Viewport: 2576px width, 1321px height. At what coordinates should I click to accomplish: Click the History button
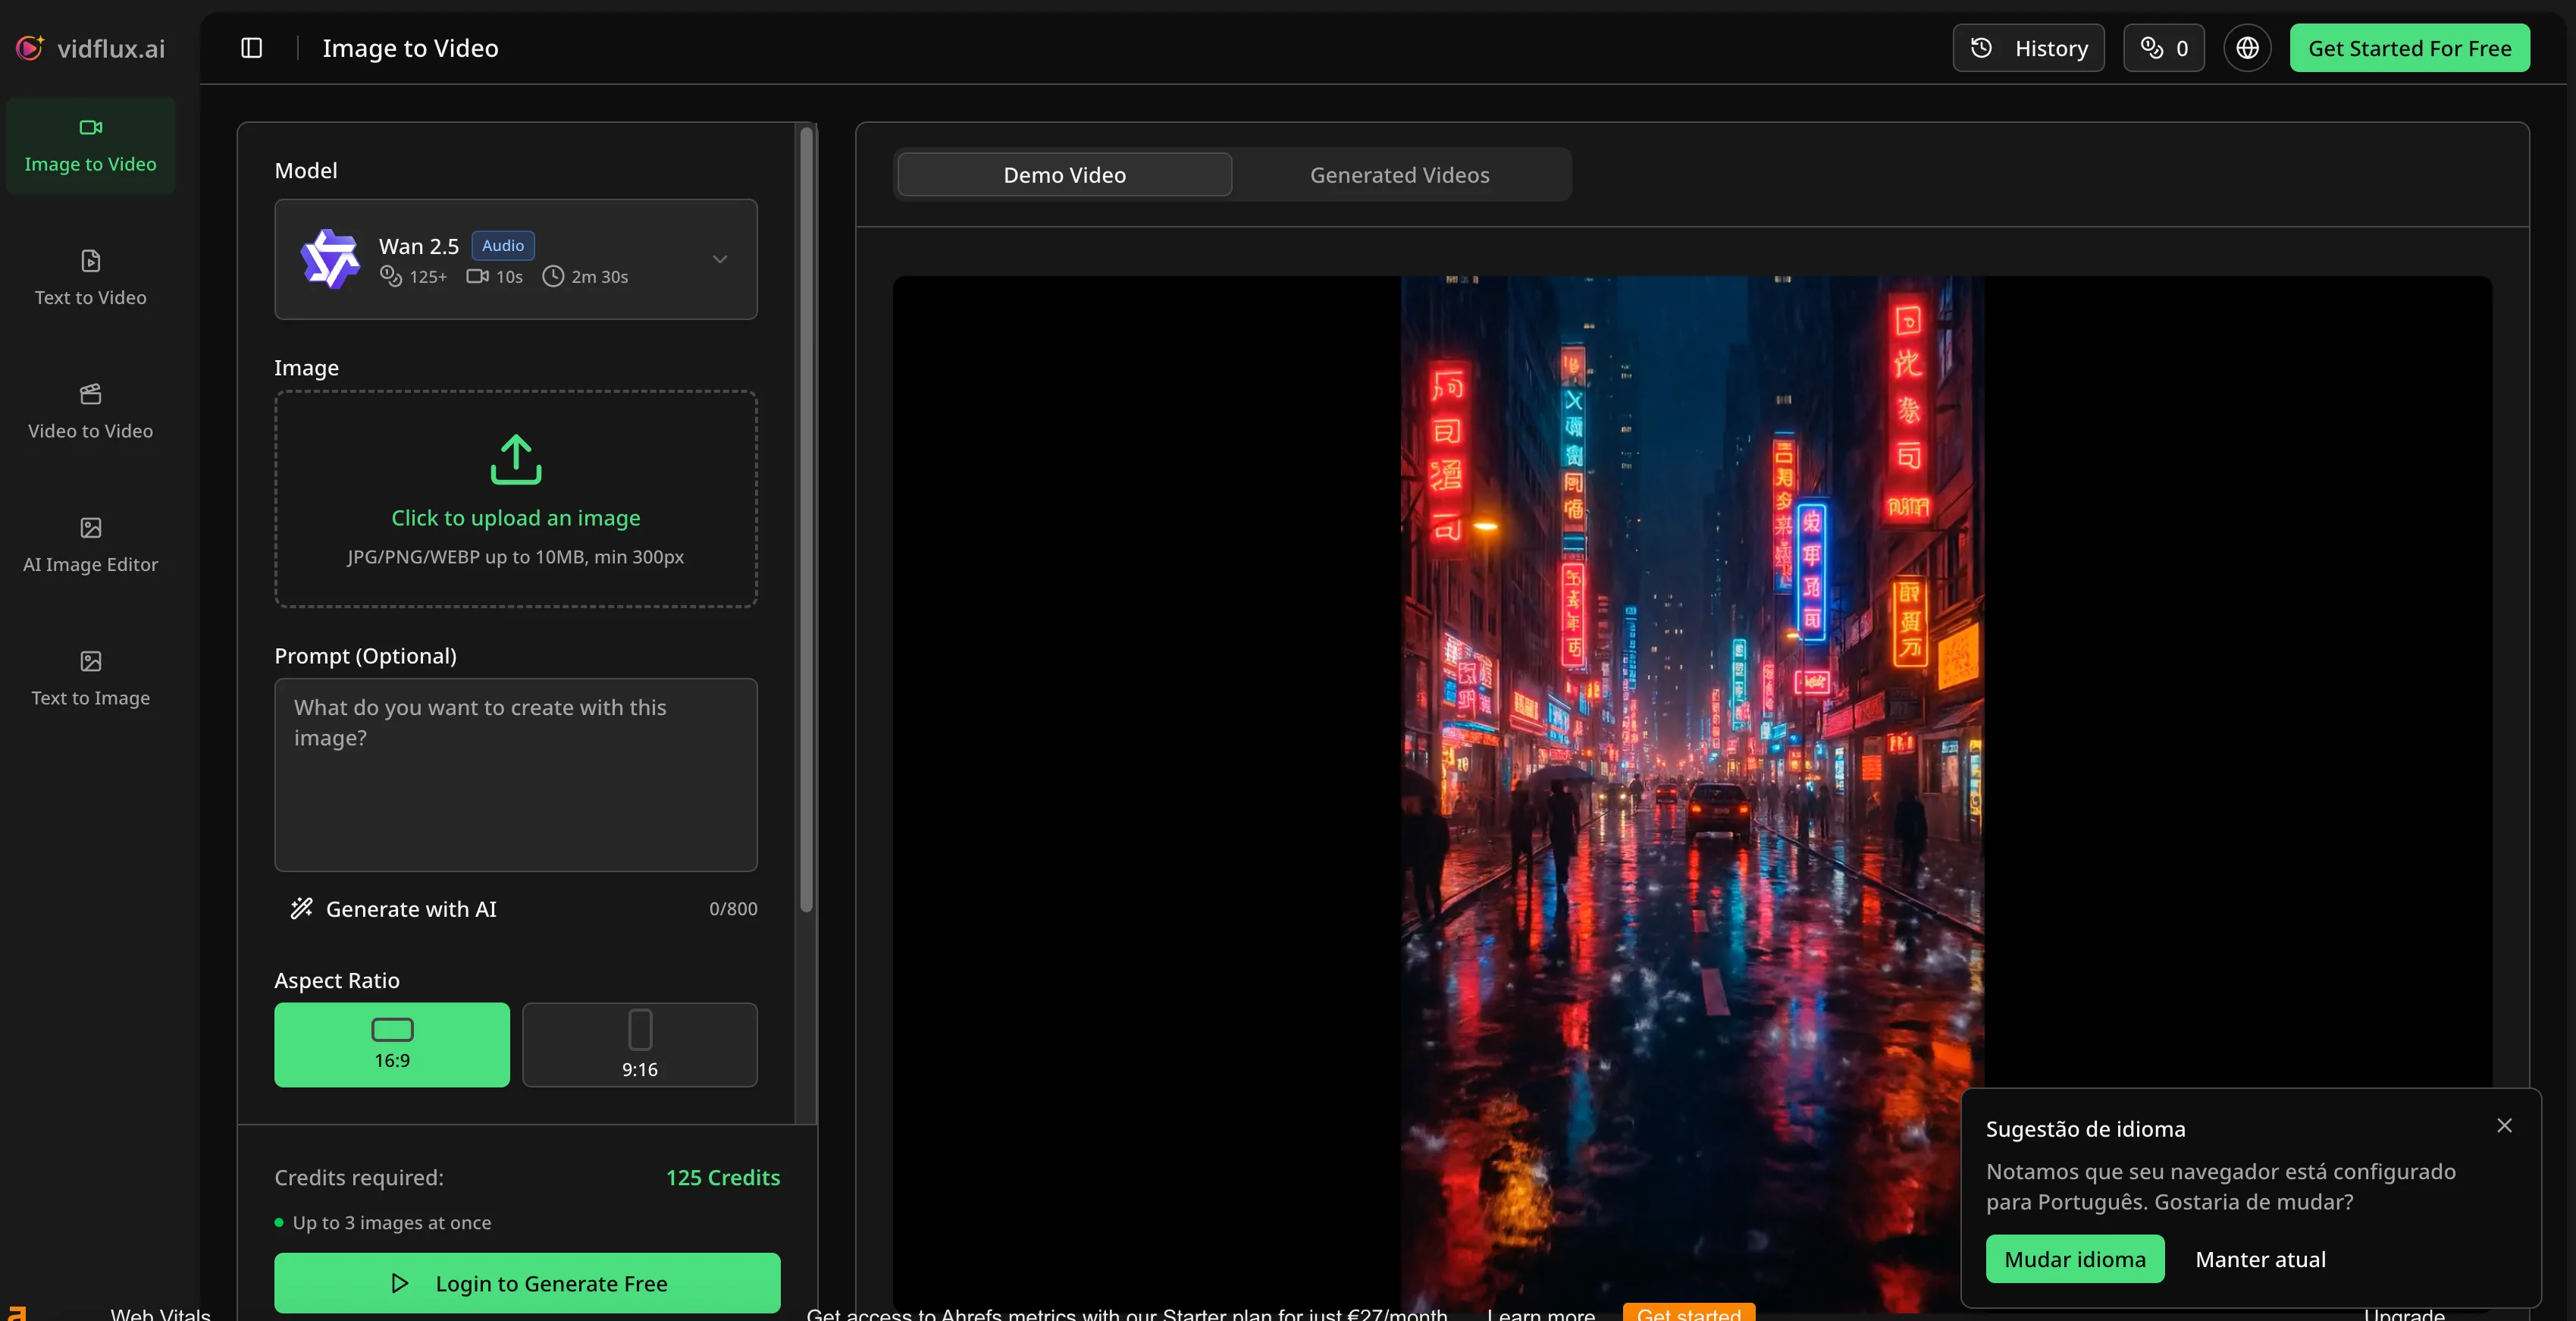(2028, 48)
